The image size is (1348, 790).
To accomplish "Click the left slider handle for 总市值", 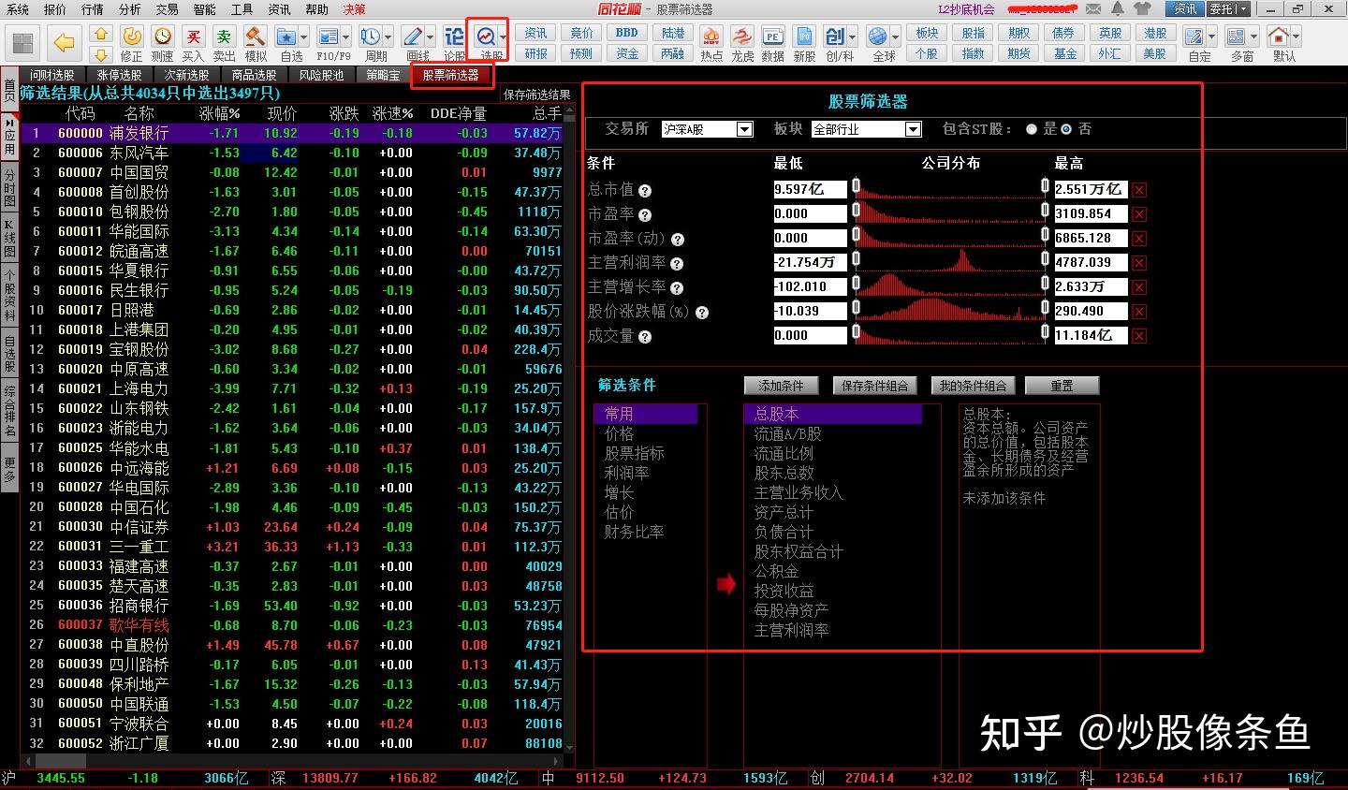I will pos(856,186).
